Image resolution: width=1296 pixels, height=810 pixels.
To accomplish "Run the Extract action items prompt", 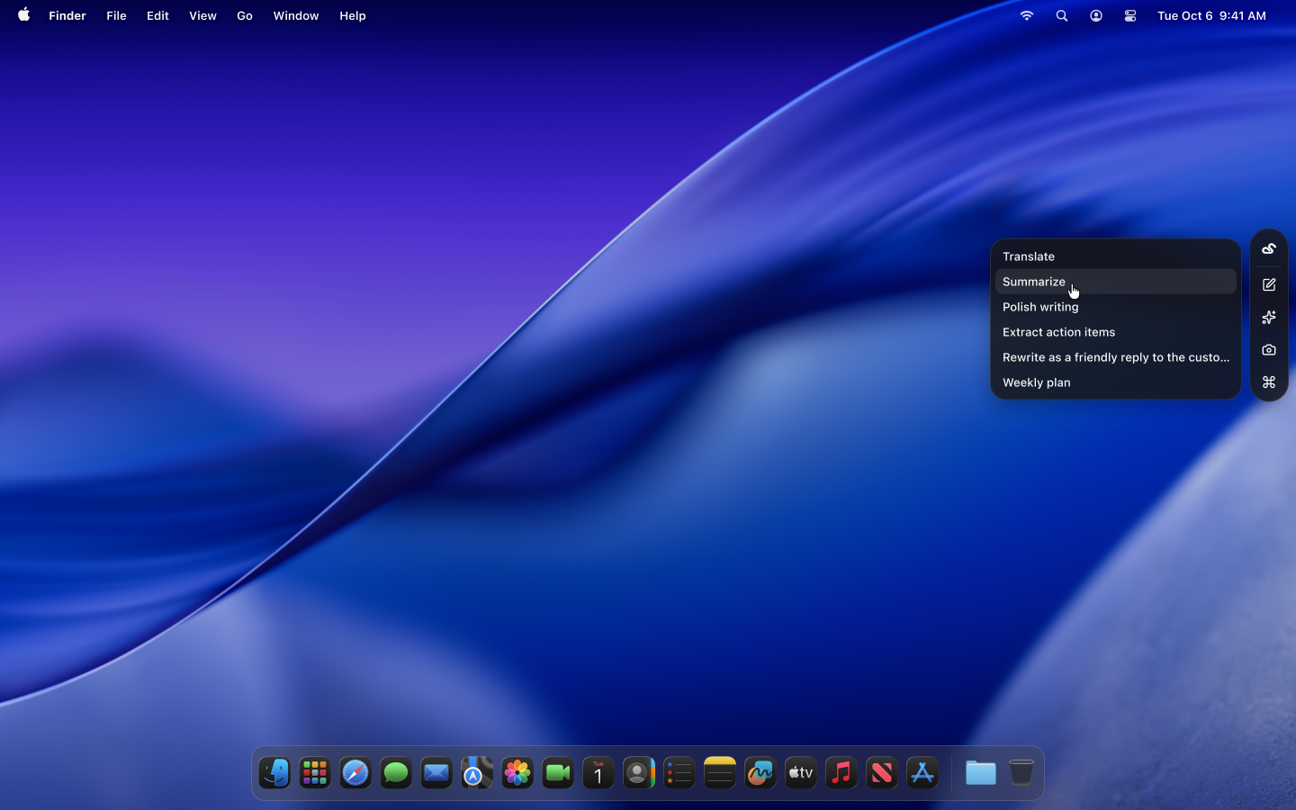I will (1116, 332).
